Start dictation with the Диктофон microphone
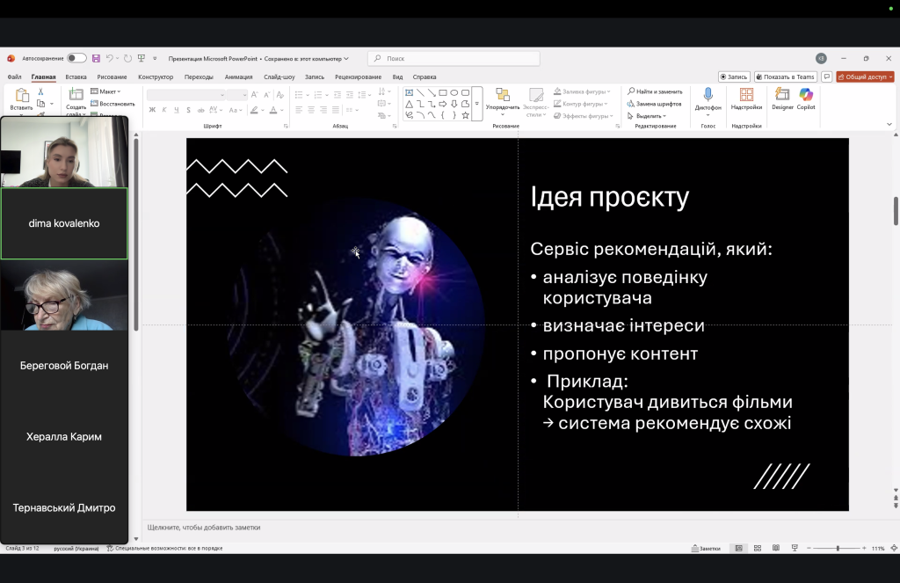Viewport: 900px width, 583px height. click(708, 101)
